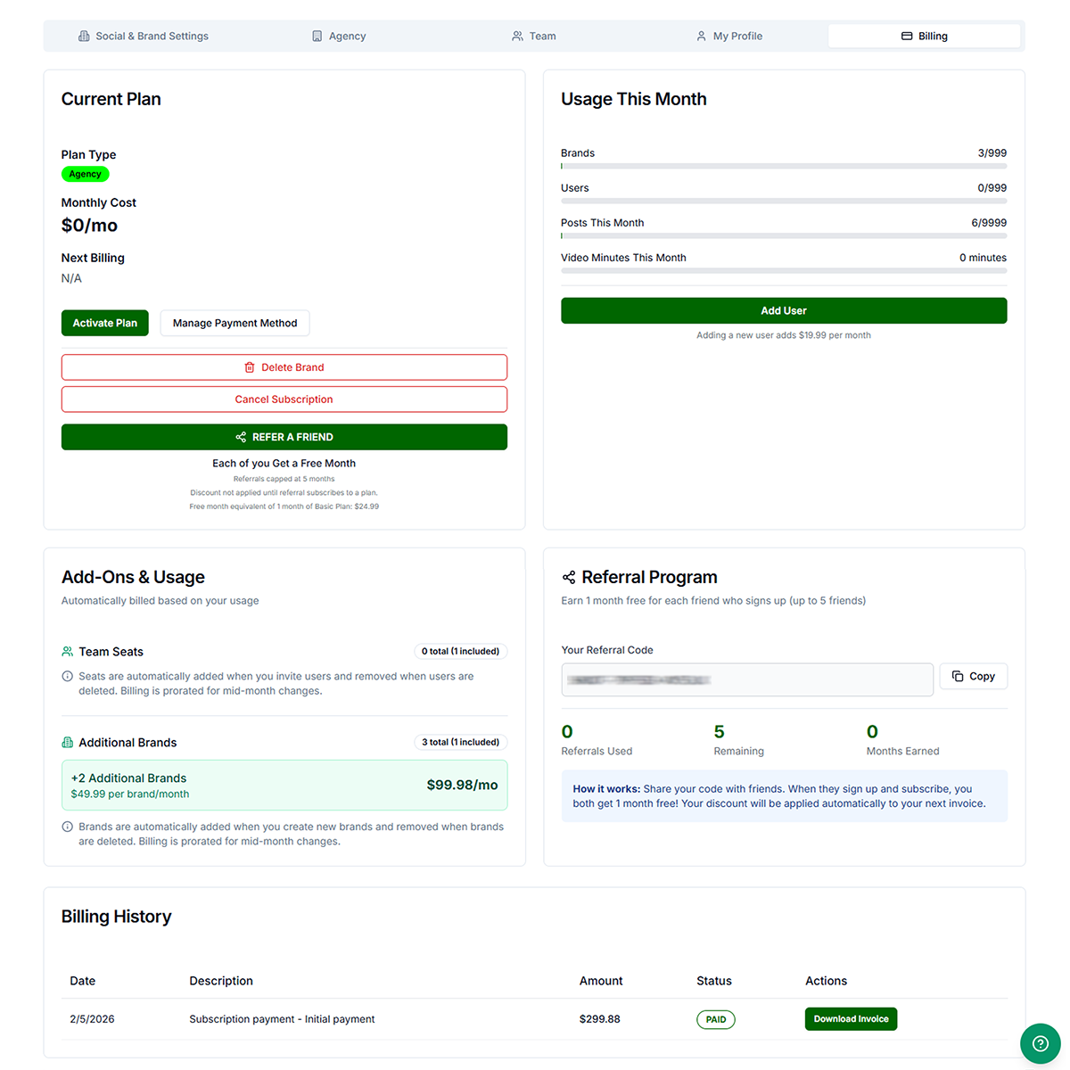This screenshot has height=1070, width=1070.
Task: Click the credit card icon on Billing tab
Action: [x=906, y=36]
